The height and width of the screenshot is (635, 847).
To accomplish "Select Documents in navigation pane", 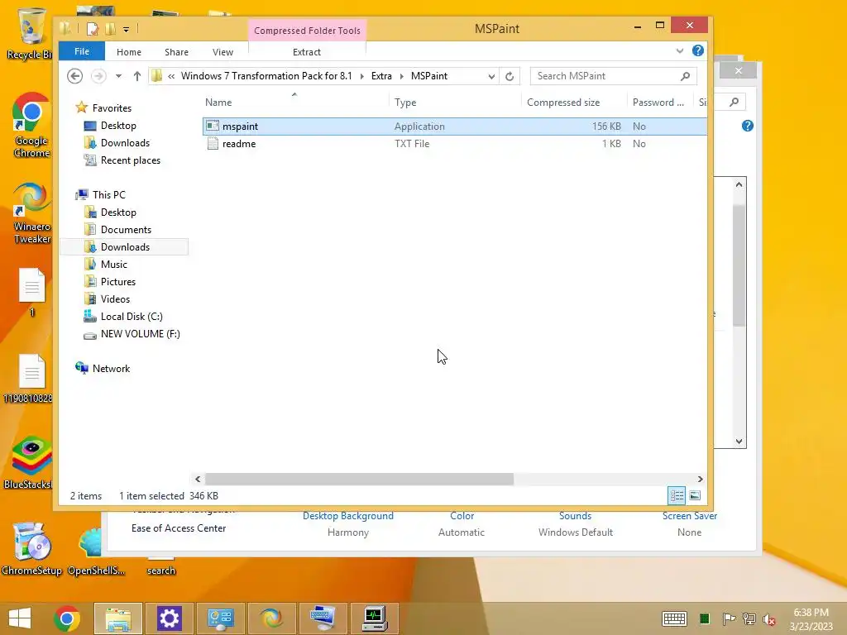I will (126, 230).
